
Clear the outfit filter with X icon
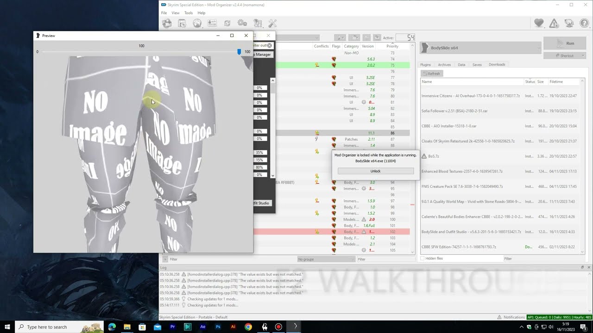[270, 45]
